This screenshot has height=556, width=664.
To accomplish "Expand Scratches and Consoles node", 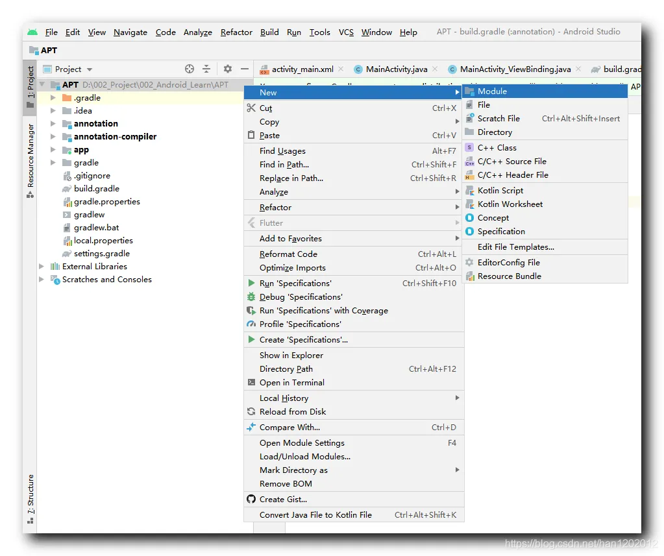I will pyautogui.click(x=41, y=279).
